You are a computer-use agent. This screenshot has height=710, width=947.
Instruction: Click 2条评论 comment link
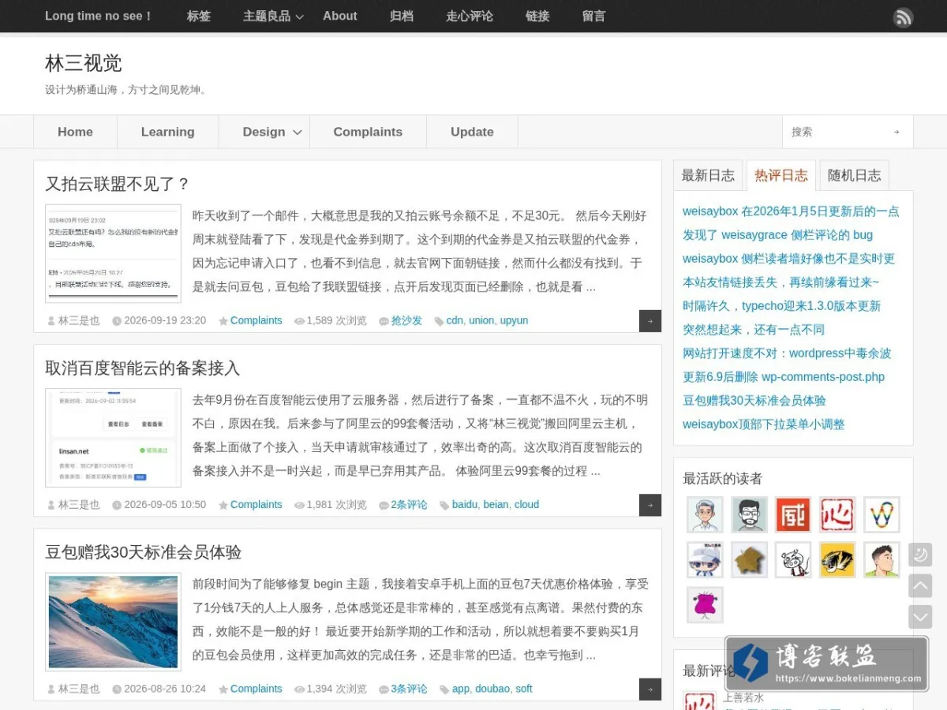(409, 504)
